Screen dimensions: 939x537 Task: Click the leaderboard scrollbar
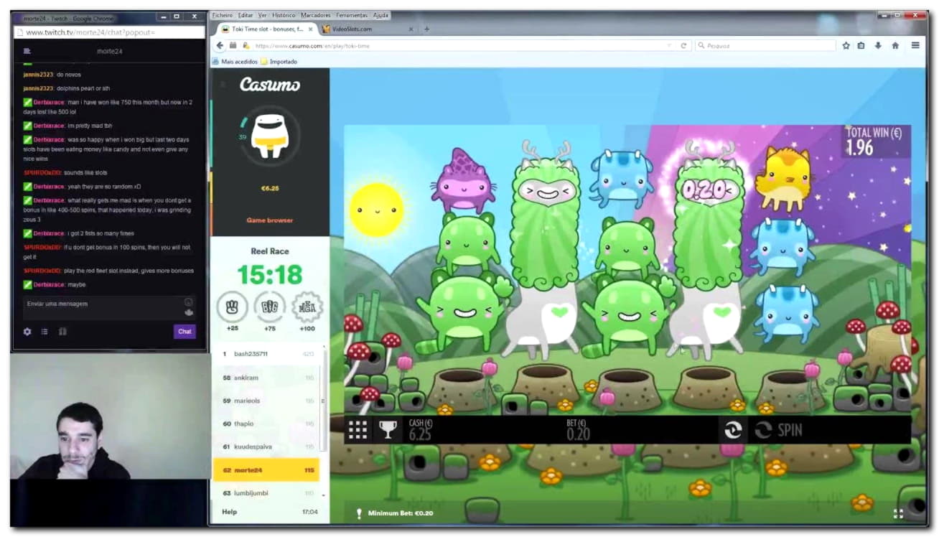[x=323, y=400]
